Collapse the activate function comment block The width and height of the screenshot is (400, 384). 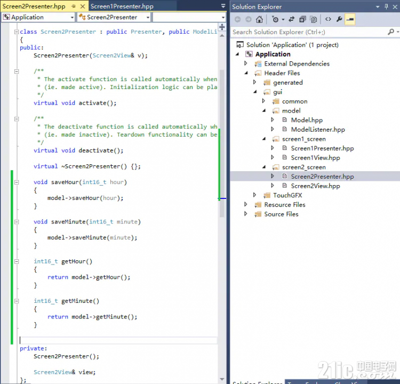pos(17,71)
